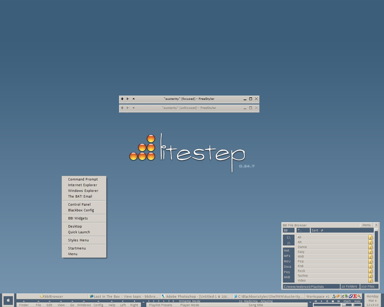Select the J:\ drive shortcut
The width and height of the screenshot is (384, 307).
(289, 243)
